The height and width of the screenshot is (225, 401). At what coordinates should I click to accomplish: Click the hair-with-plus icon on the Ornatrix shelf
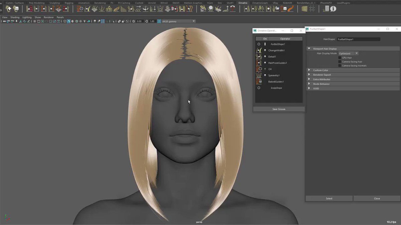pyautogui.click(x=9, y=9)
